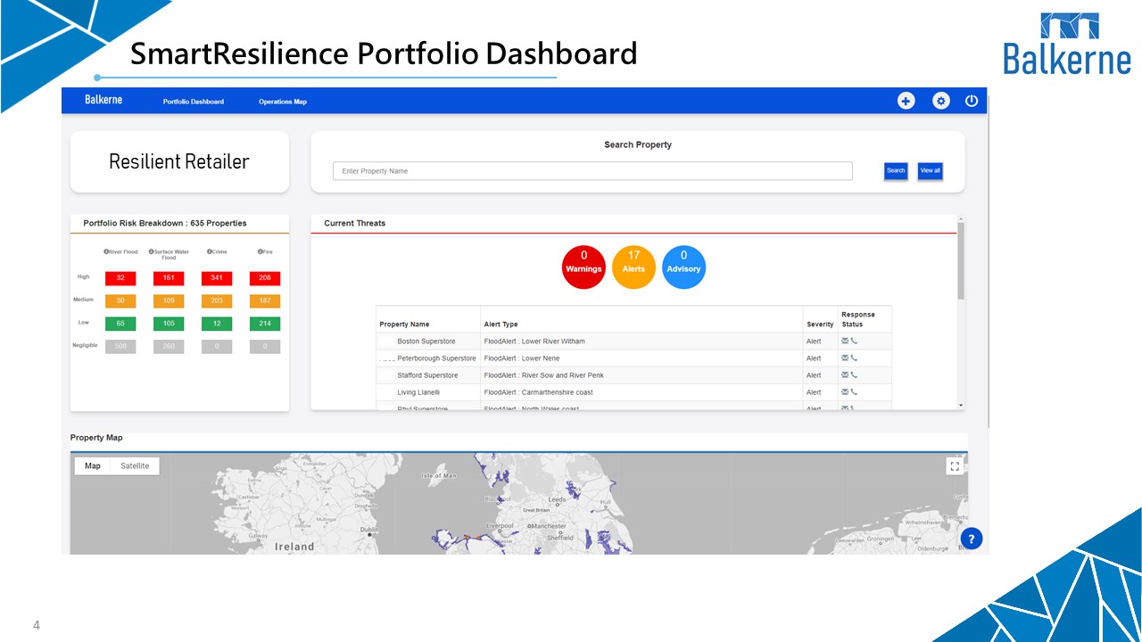
Task: Click the Search button
Action: (x=896, y=170)
